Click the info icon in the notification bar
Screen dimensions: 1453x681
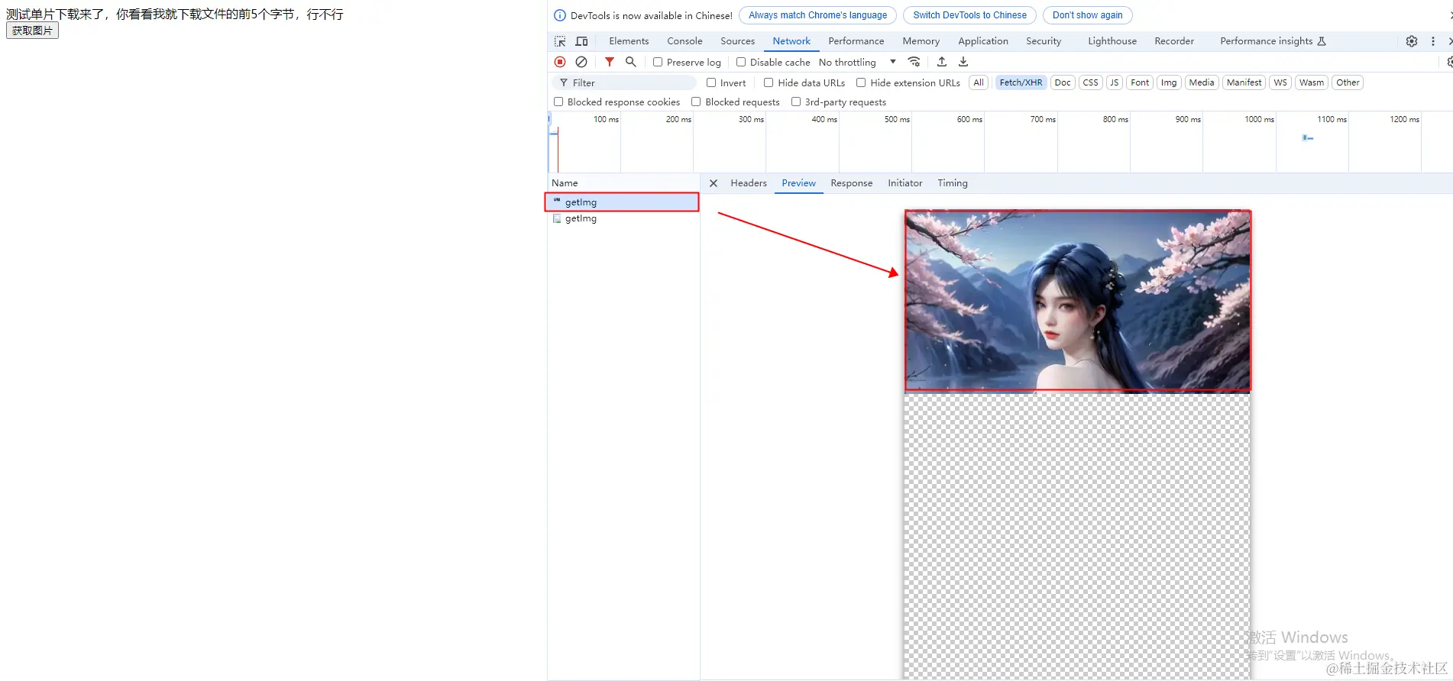pyautogui.click(x=560, y=15)
